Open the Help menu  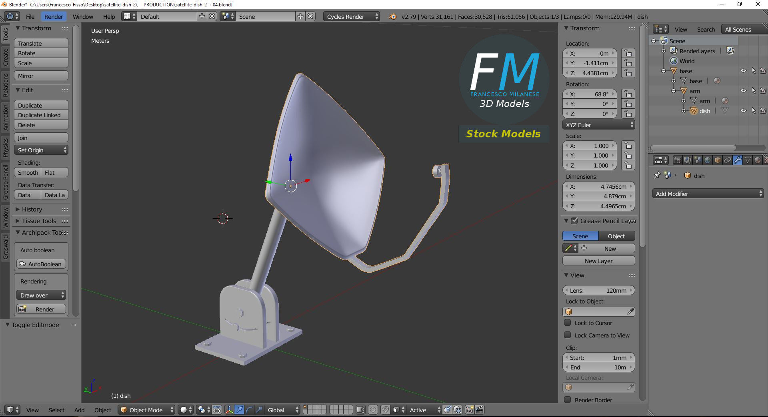pos(109,16)
